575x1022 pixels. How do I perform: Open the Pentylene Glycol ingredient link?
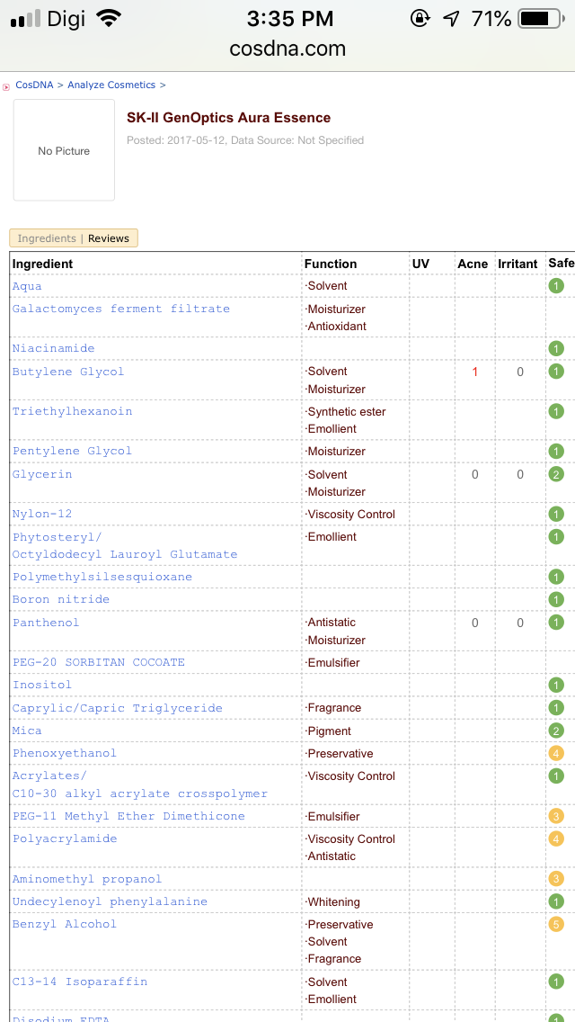click(72, 451)
